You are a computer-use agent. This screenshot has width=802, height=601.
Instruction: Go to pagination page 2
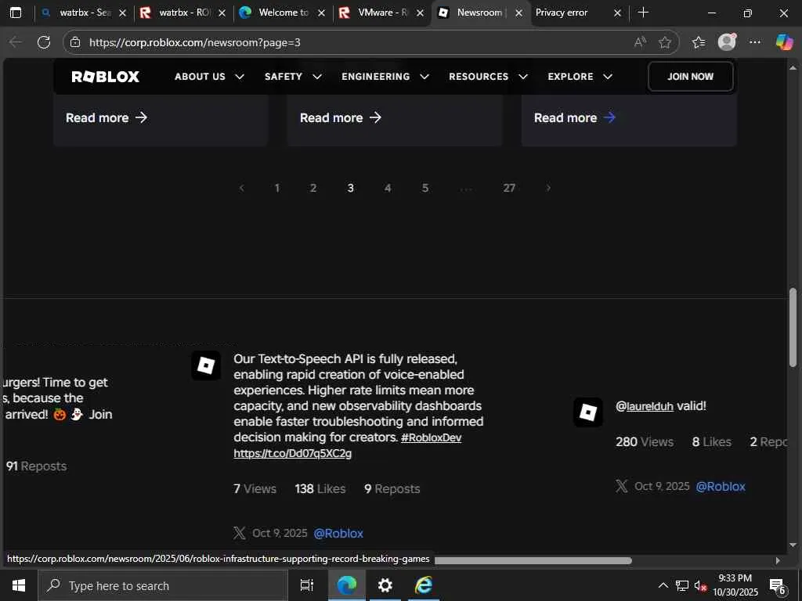(313, 188)
